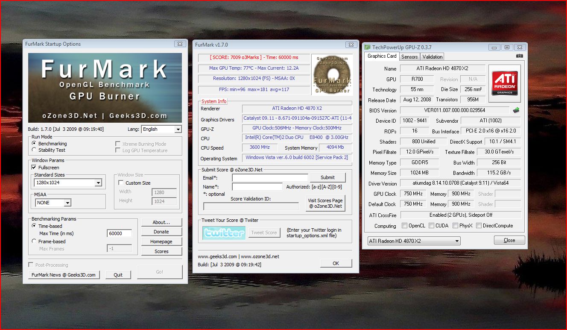Tick the OpenCL checkbox in GPU-Z

click(404, 226)
